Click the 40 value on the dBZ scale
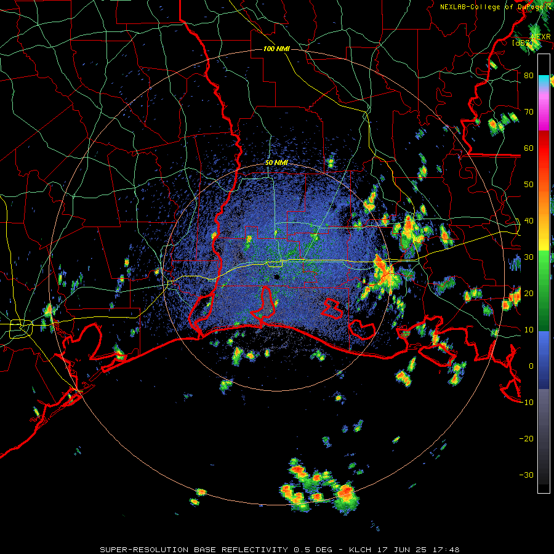 click(529, 221)
